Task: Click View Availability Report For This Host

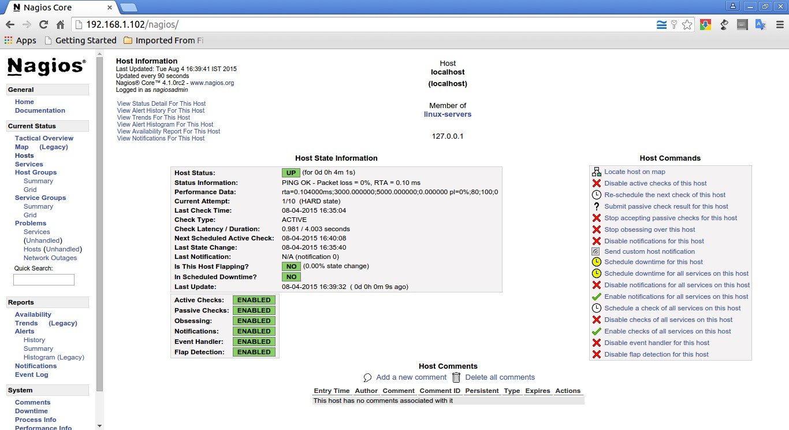Action: (169, 131)
